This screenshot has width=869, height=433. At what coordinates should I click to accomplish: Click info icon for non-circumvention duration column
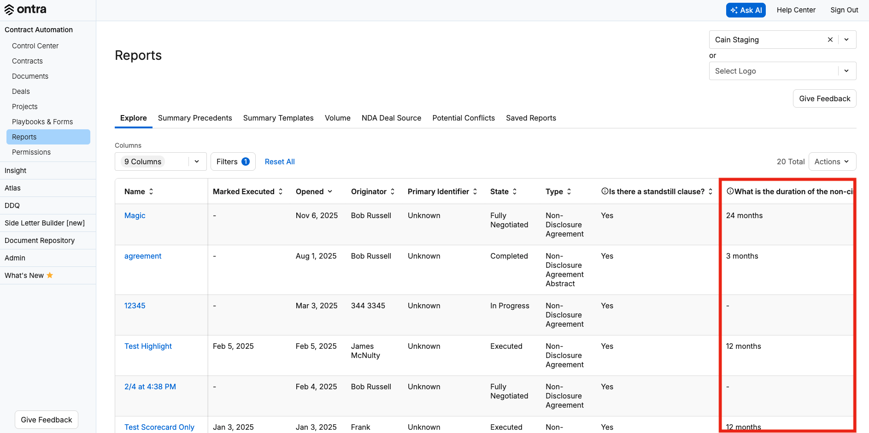click(x=730, y=191)
